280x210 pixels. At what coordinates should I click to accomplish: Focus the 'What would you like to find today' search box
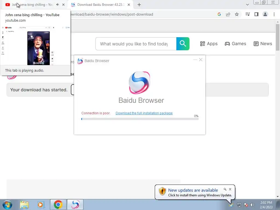pyautogui.click(x=136, y=44)
